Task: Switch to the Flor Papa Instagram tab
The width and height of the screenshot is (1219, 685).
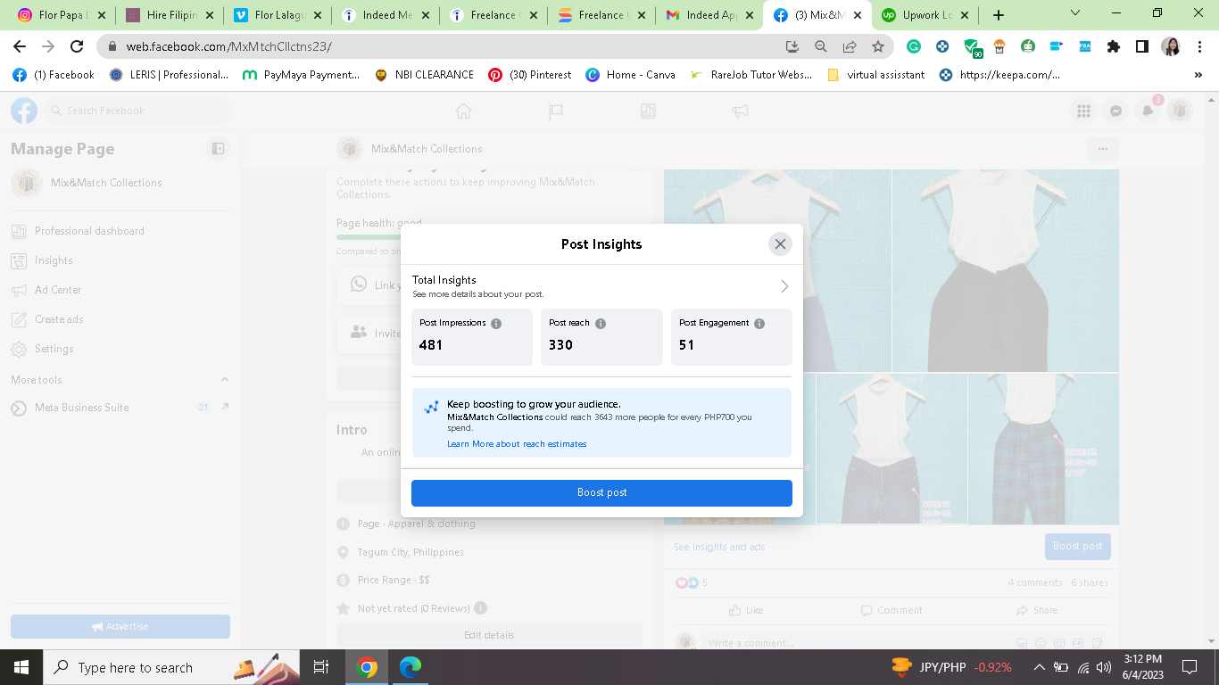Action: (61, 15)
